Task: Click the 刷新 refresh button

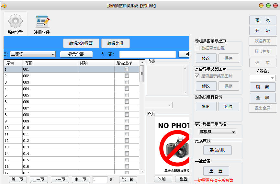Action: click(263, 87)
